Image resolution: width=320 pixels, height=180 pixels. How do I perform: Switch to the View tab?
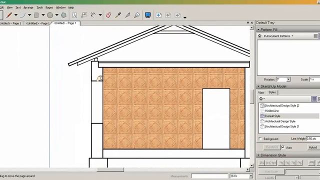coord(261,92)
